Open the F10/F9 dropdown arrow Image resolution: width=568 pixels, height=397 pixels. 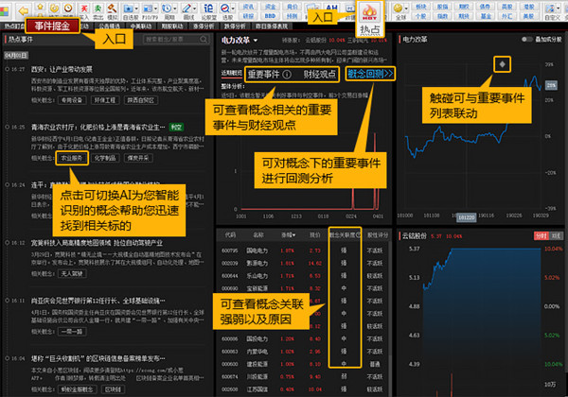coord(156,9)
